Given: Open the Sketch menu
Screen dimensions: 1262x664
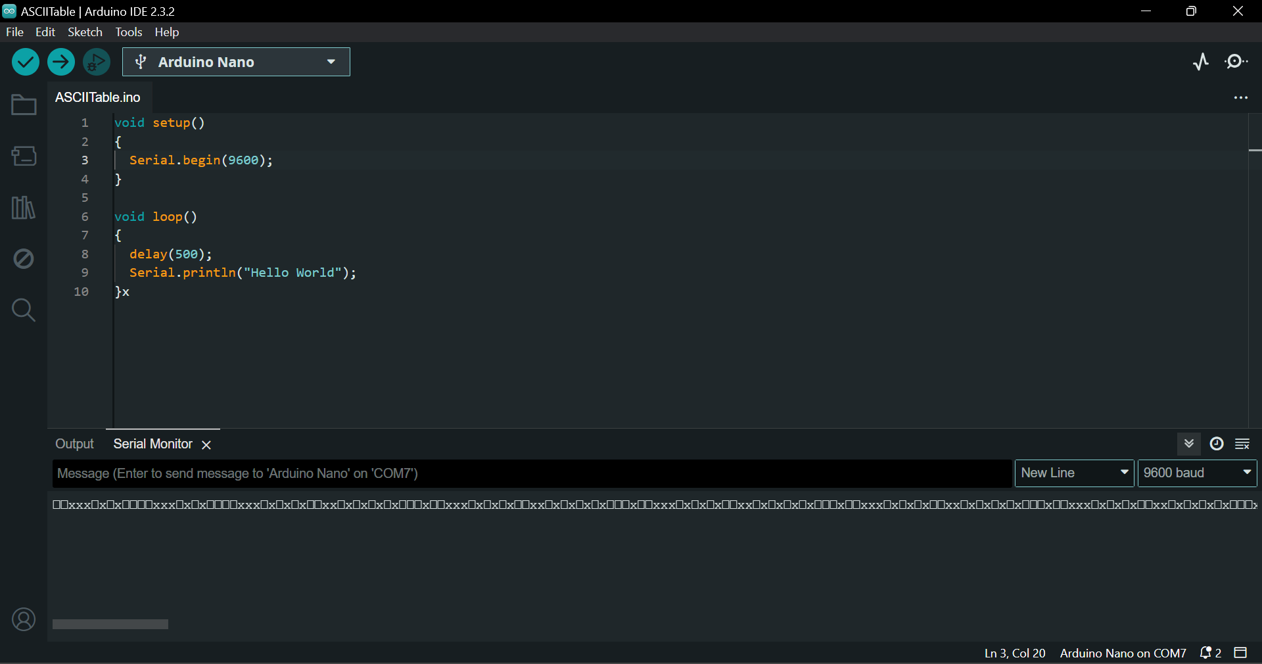Looking at the screenshot, I should pos(85,32).
